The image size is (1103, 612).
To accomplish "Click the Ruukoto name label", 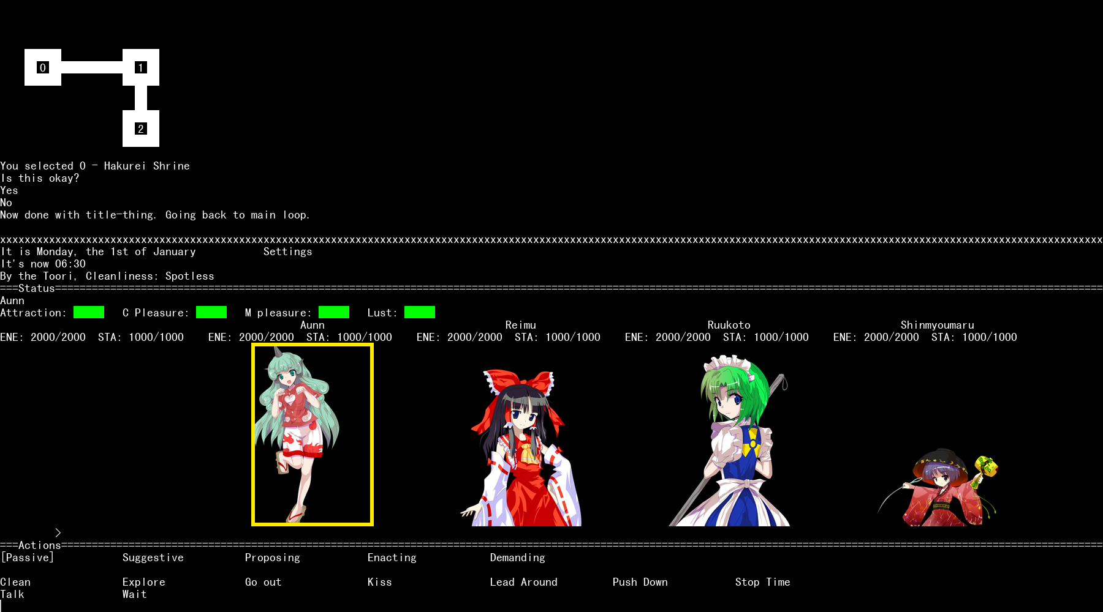I will [x=729, y=325].
